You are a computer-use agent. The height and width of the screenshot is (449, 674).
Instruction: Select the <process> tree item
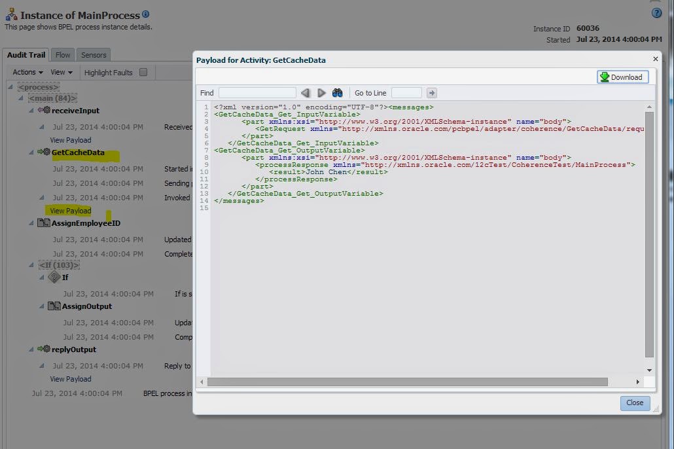pyautogui.click(x=38, y=87)
